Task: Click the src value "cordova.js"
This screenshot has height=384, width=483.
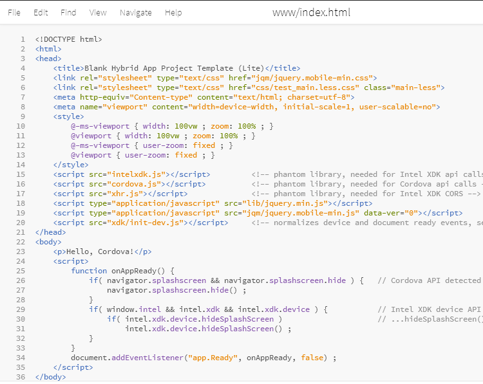Action: tap(134, 184)
